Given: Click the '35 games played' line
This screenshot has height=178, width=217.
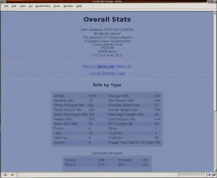Looking at the screenshot, I should point(107,33).
